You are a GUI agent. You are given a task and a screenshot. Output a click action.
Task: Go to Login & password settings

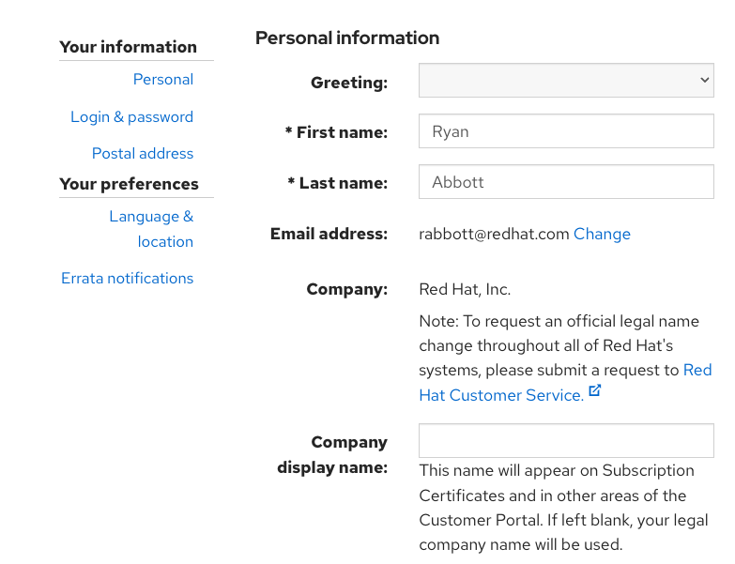[131, 117]
